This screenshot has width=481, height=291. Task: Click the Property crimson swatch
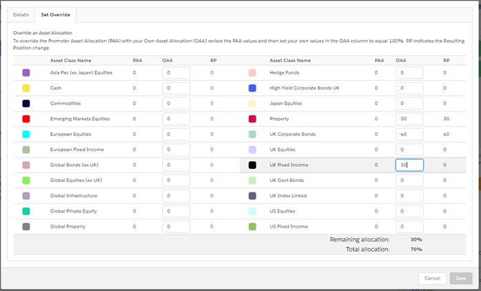click(252, 119)
